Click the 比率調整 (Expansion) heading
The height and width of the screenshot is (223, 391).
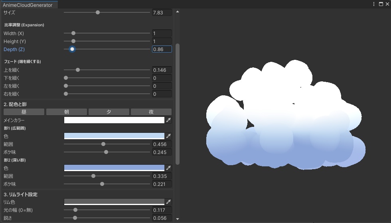[24, 25]
